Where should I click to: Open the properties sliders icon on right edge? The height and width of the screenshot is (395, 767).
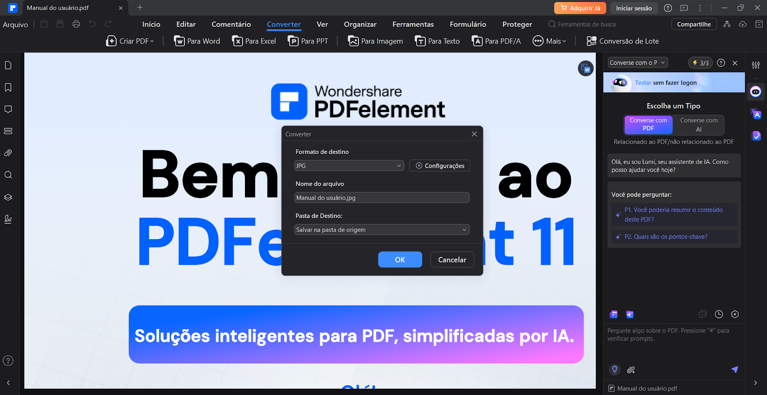click(755, 65)
